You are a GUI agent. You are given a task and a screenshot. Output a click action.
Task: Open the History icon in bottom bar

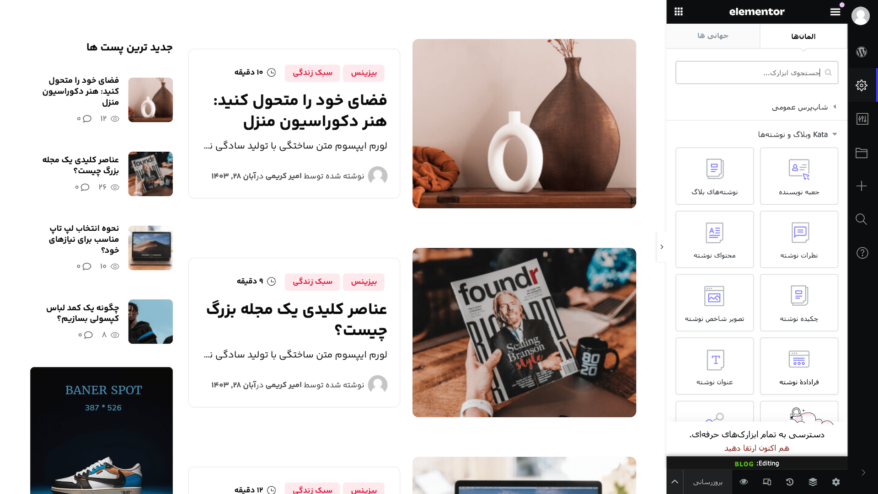790,482
